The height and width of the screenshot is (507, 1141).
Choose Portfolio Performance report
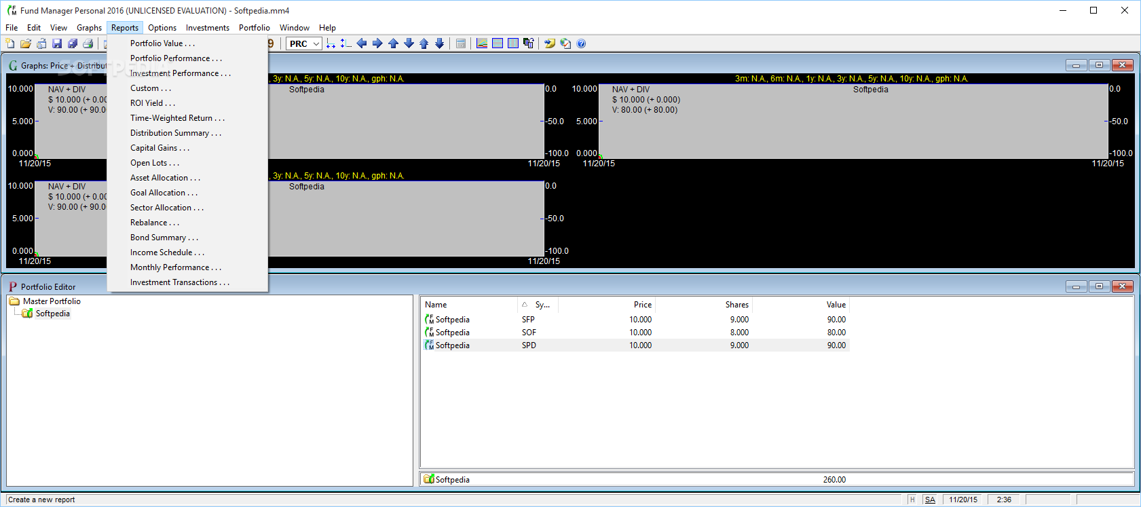click(x=187, y=58)
